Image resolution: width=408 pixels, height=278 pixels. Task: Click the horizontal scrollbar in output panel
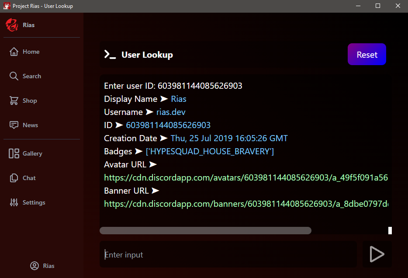coord(205,230)
